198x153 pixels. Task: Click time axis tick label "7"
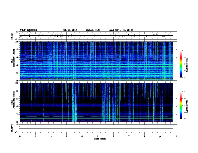129,136
